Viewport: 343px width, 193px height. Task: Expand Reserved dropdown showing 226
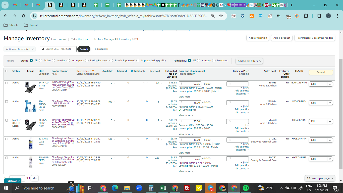pyautogui.click(x=158, y=158)
